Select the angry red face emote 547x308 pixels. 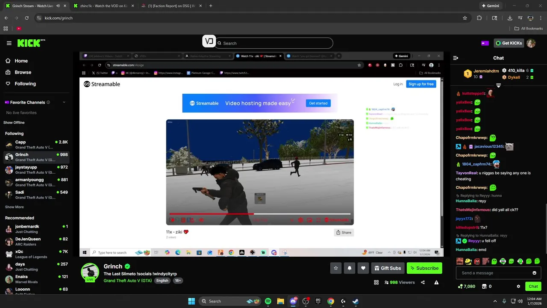click(x=477, y=261)
